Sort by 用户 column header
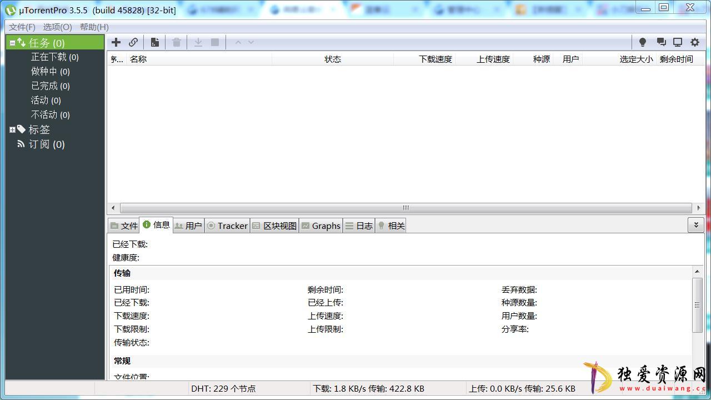The image size is (711, 400). click(x=568, y=59)
